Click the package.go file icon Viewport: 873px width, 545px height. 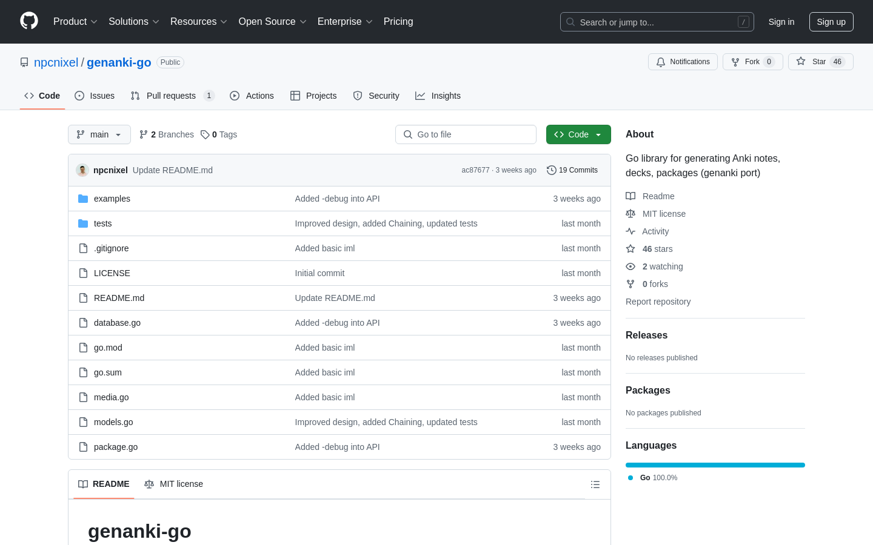(83, 447)
